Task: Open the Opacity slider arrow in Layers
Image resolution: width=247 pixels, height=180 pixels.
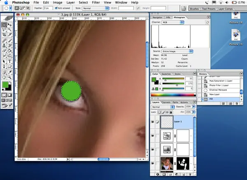Action: [194, 107]
